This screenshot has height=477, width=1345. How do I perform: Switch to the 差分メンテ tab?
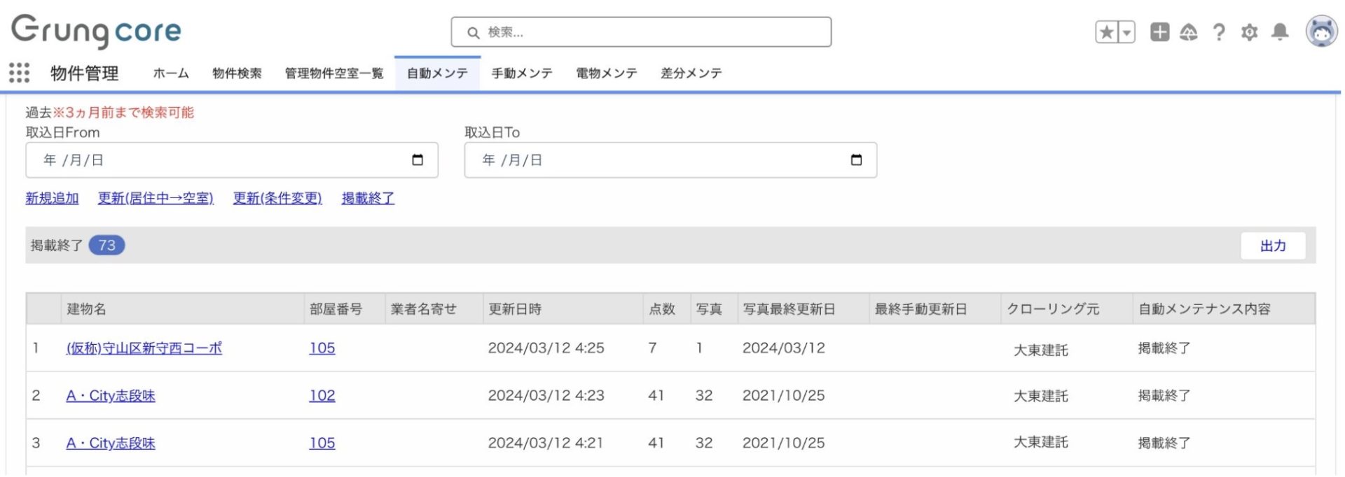(691, 73)
